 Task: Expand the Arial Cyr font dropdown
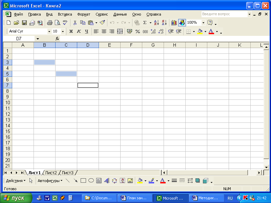pyautogui.click(x=49, y=31)
